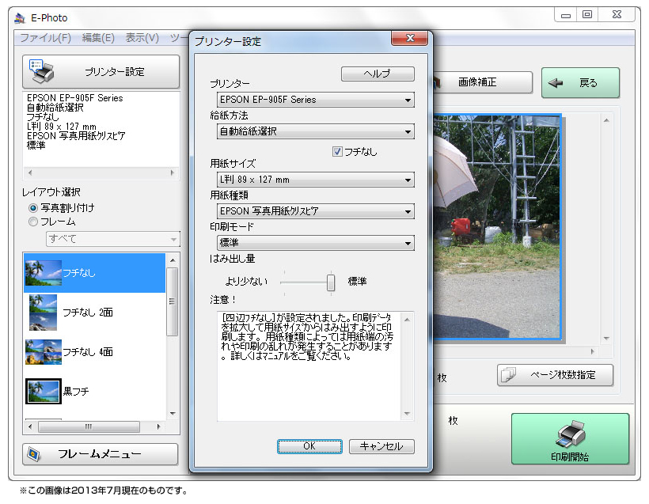Viewport: 649px width, 504px height.
Task: Click the キャンセル button
Action: [381, 446]
